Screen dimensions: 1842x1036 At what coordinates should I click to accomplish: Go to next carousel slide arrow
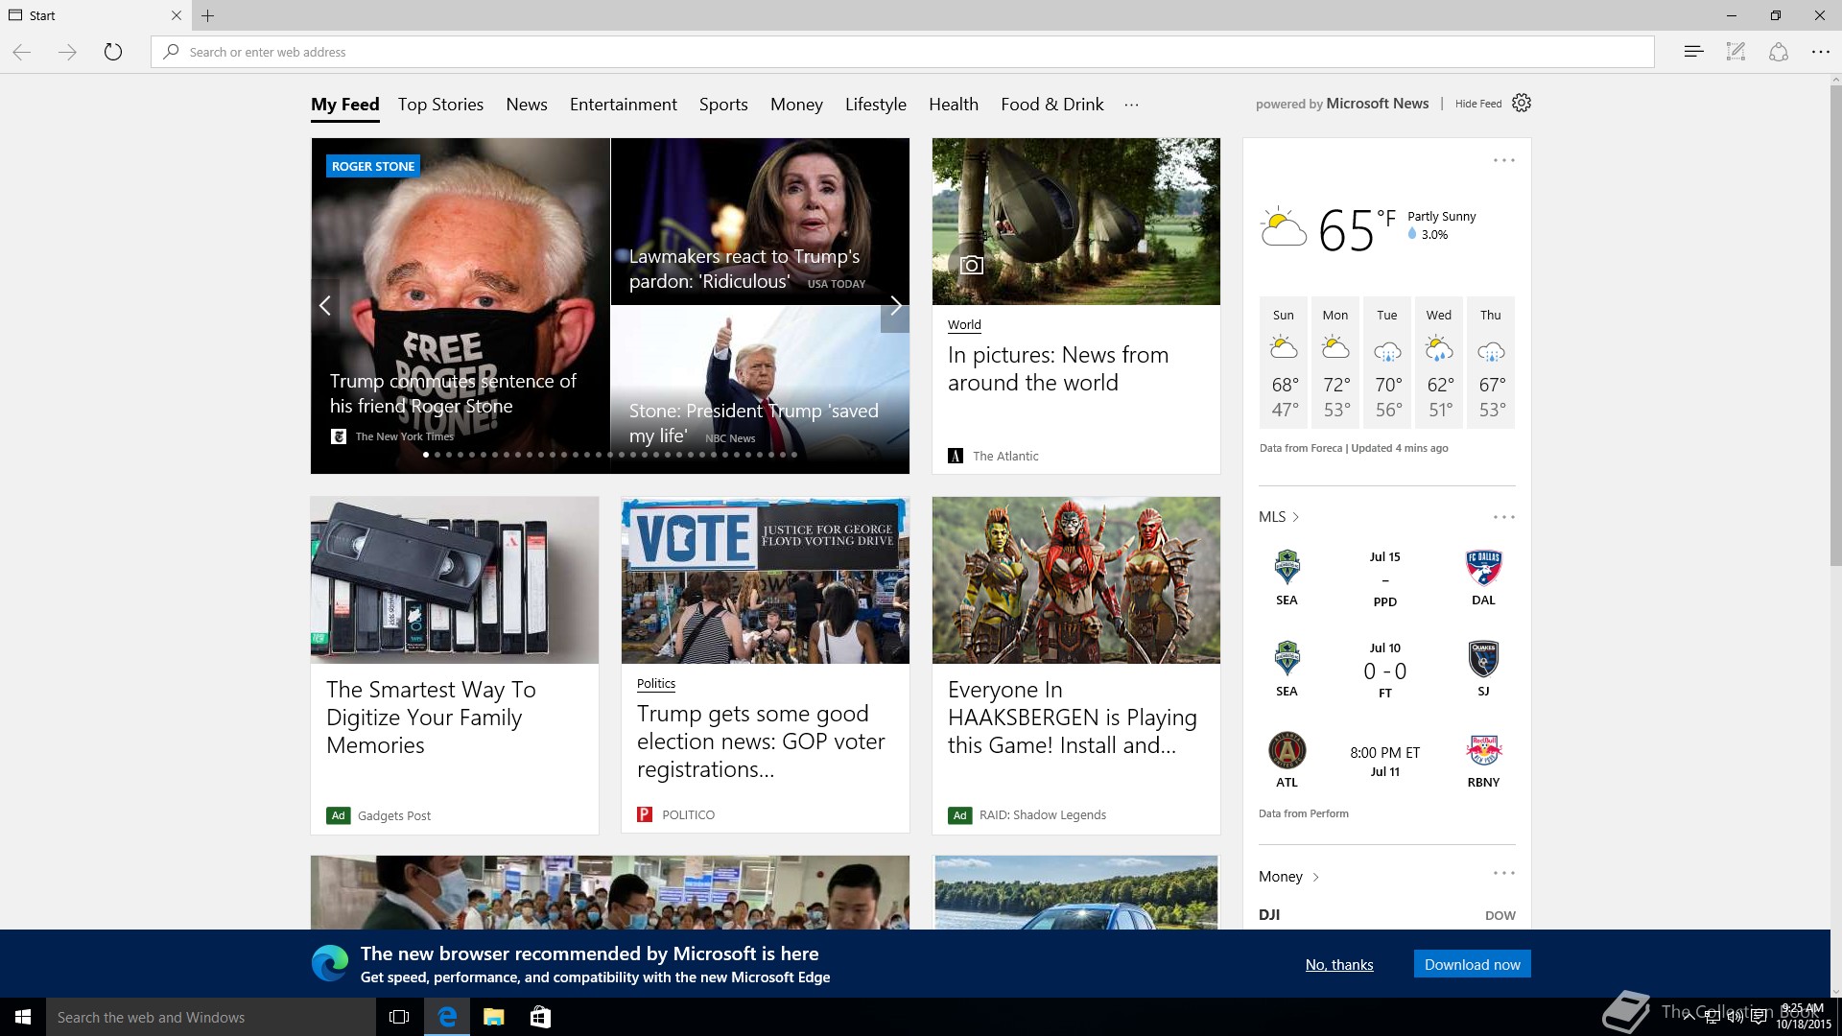895,305
